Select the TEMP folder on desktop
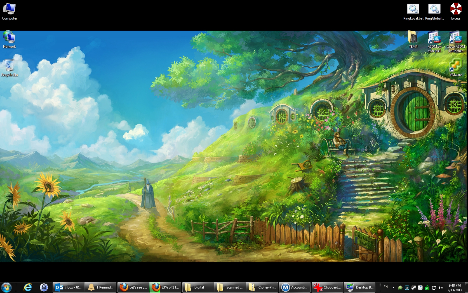 (413, 40)
